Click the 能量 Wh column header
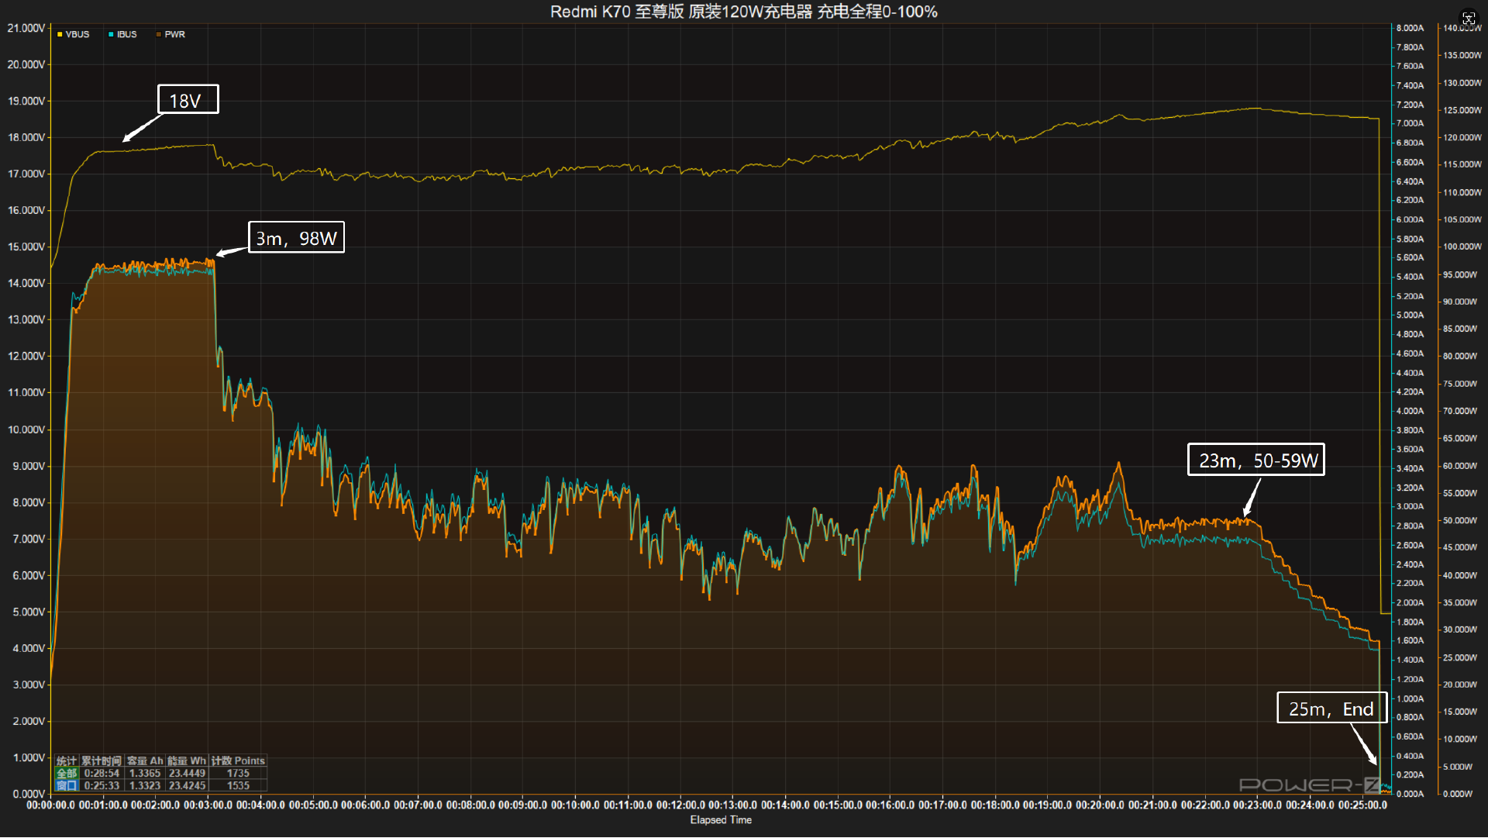The image size is (1488, 838). 187,761
